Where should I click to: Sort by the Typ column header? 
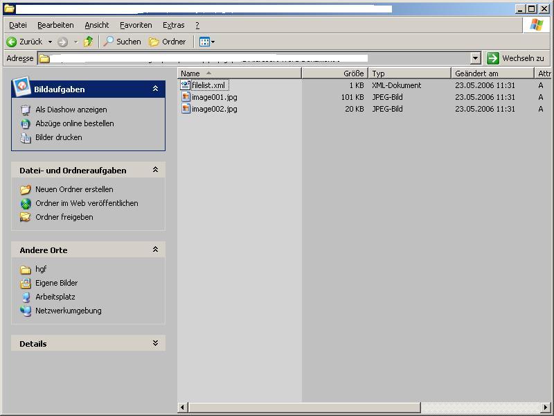tap(410, 73)
